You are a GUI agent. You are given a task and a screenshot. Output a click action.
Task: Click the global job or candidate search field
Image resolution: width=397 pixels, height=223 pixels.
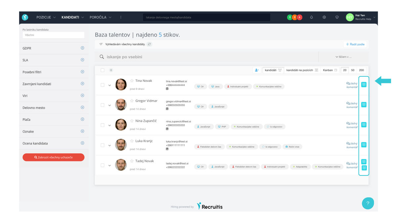[206, 17]
